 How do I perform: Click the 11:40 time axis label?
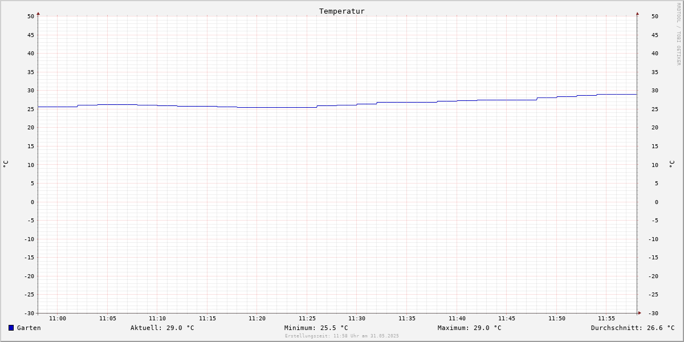coord(457,319)
